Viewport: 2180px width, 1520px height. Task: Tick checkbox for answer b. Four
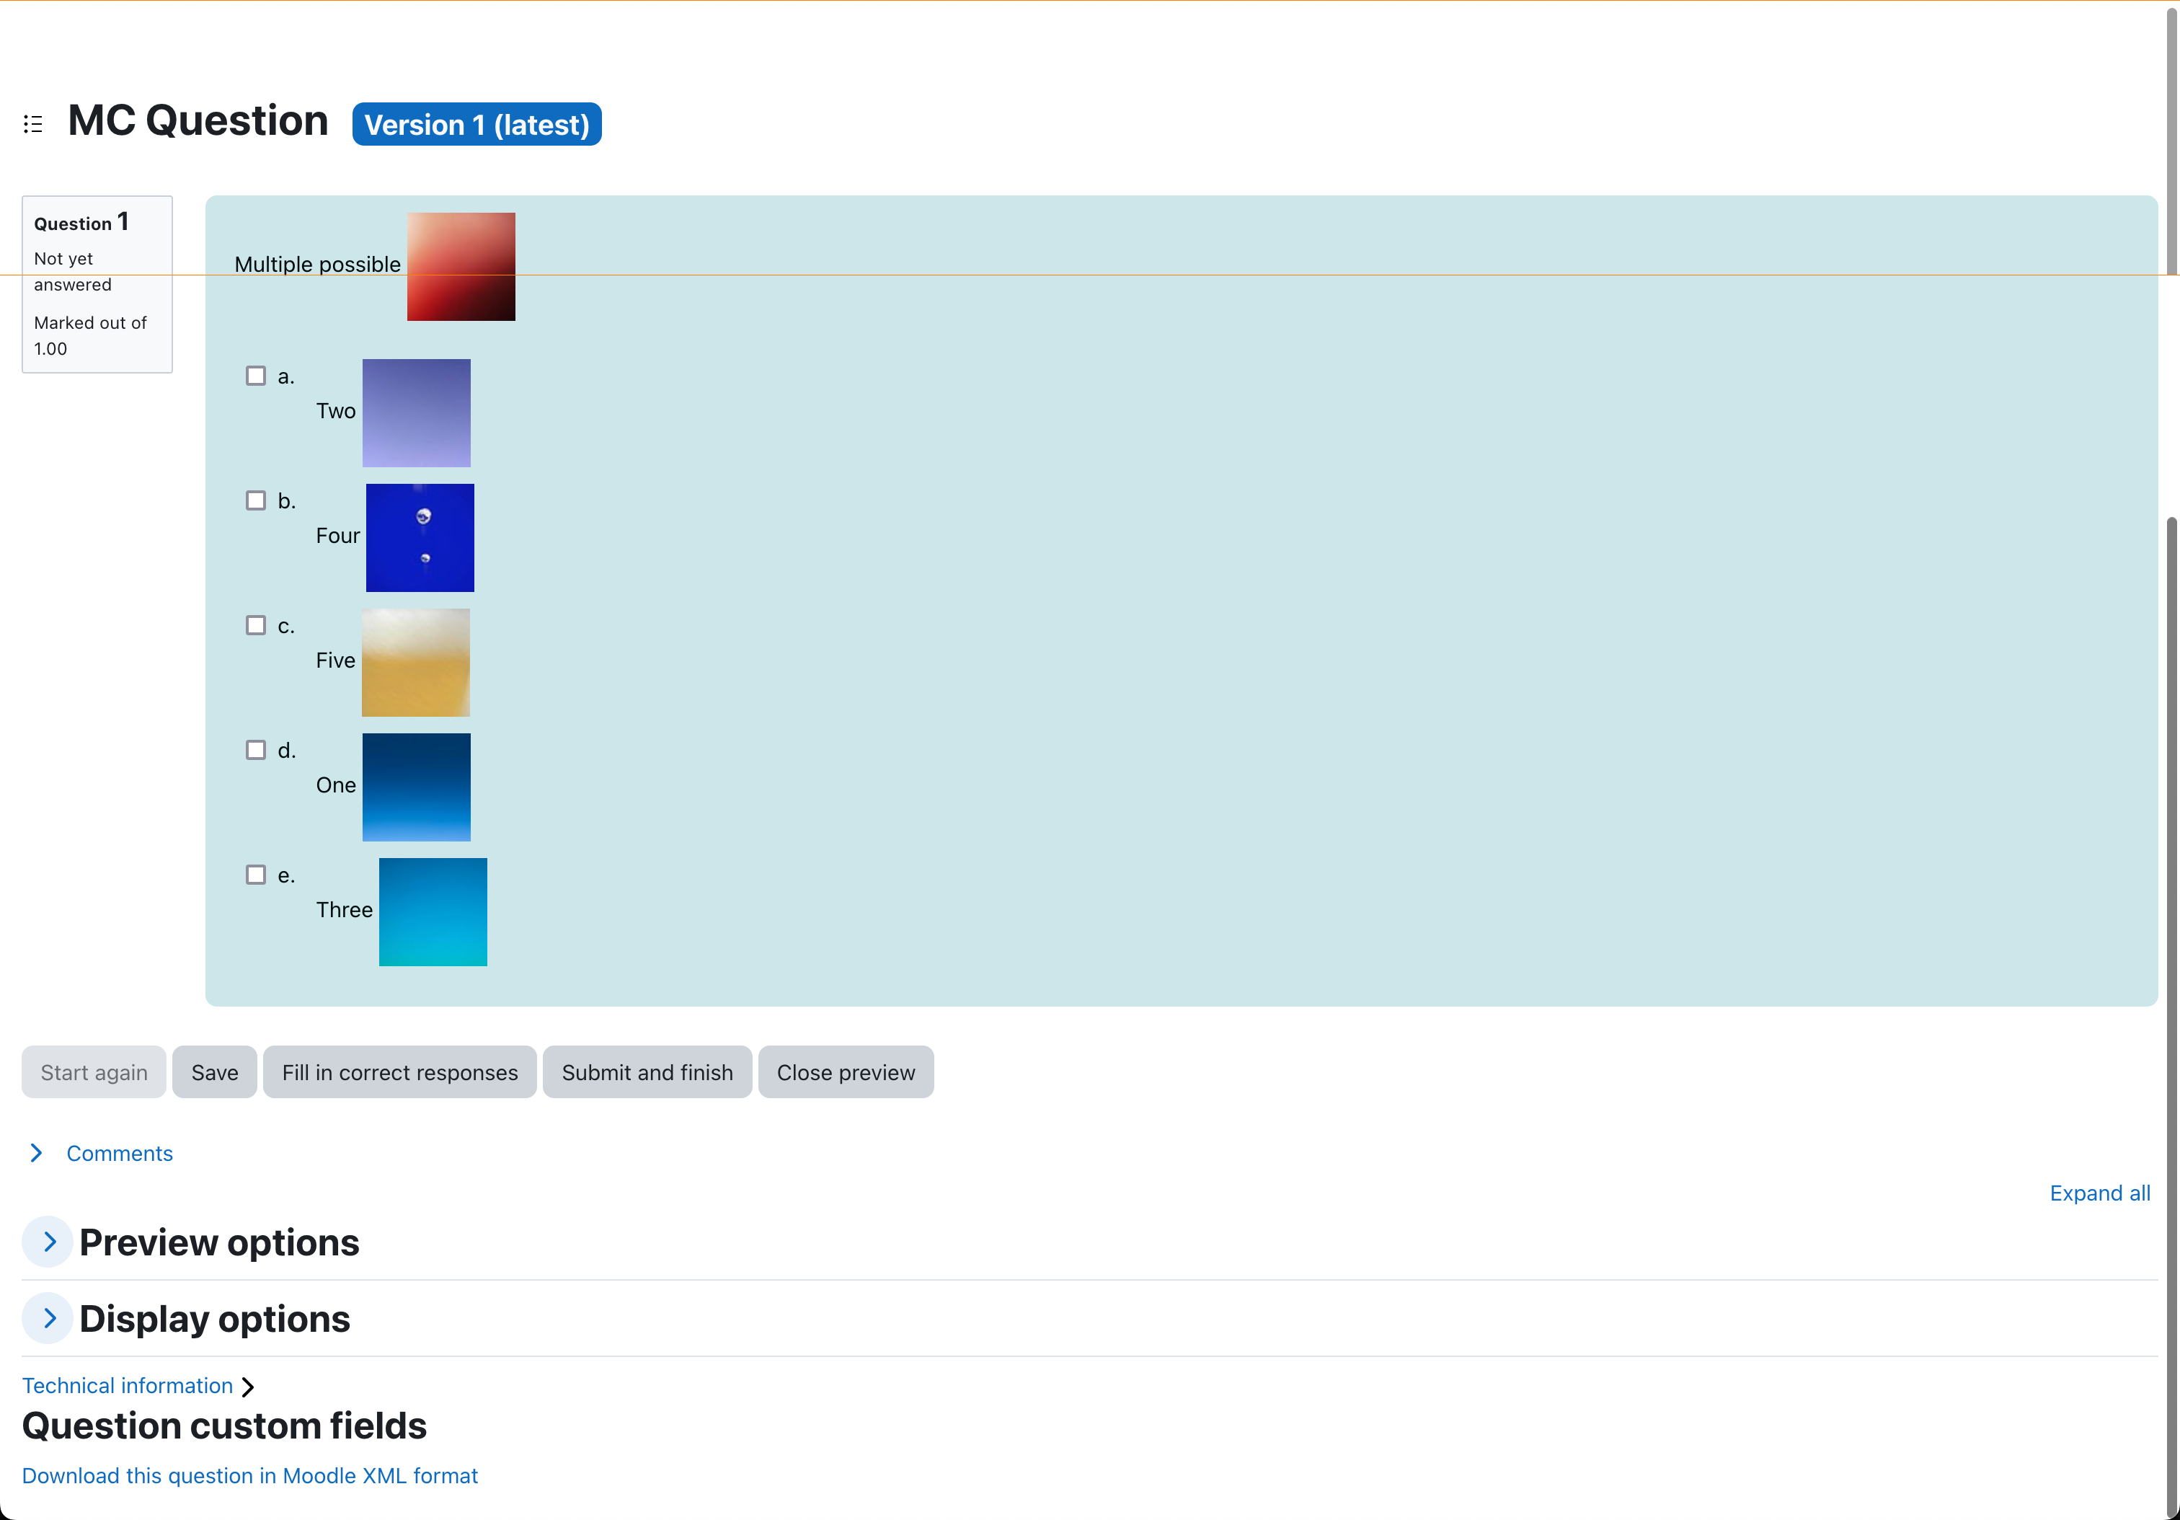255,500
